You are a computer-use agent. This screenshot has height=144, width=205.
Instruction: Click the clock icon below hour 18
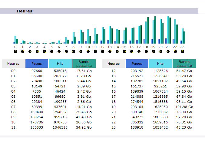click(x=146, y=51)
